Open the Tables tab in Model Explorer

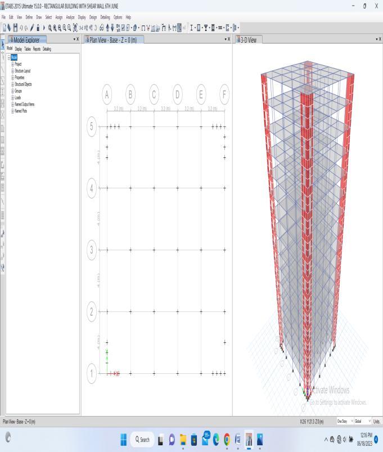click(x=28, y=49)
